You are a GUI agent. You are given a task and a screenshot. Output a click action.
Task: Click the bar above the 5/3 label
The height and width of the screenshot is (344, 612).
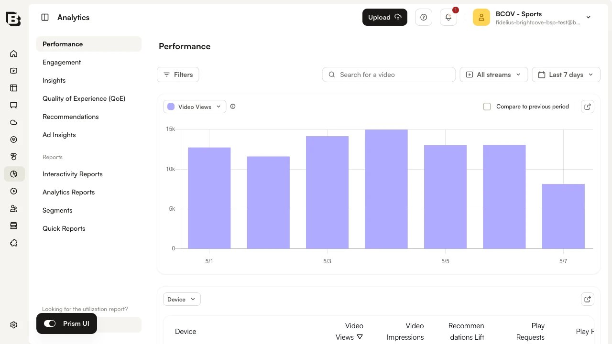click(x=327, y=192)
